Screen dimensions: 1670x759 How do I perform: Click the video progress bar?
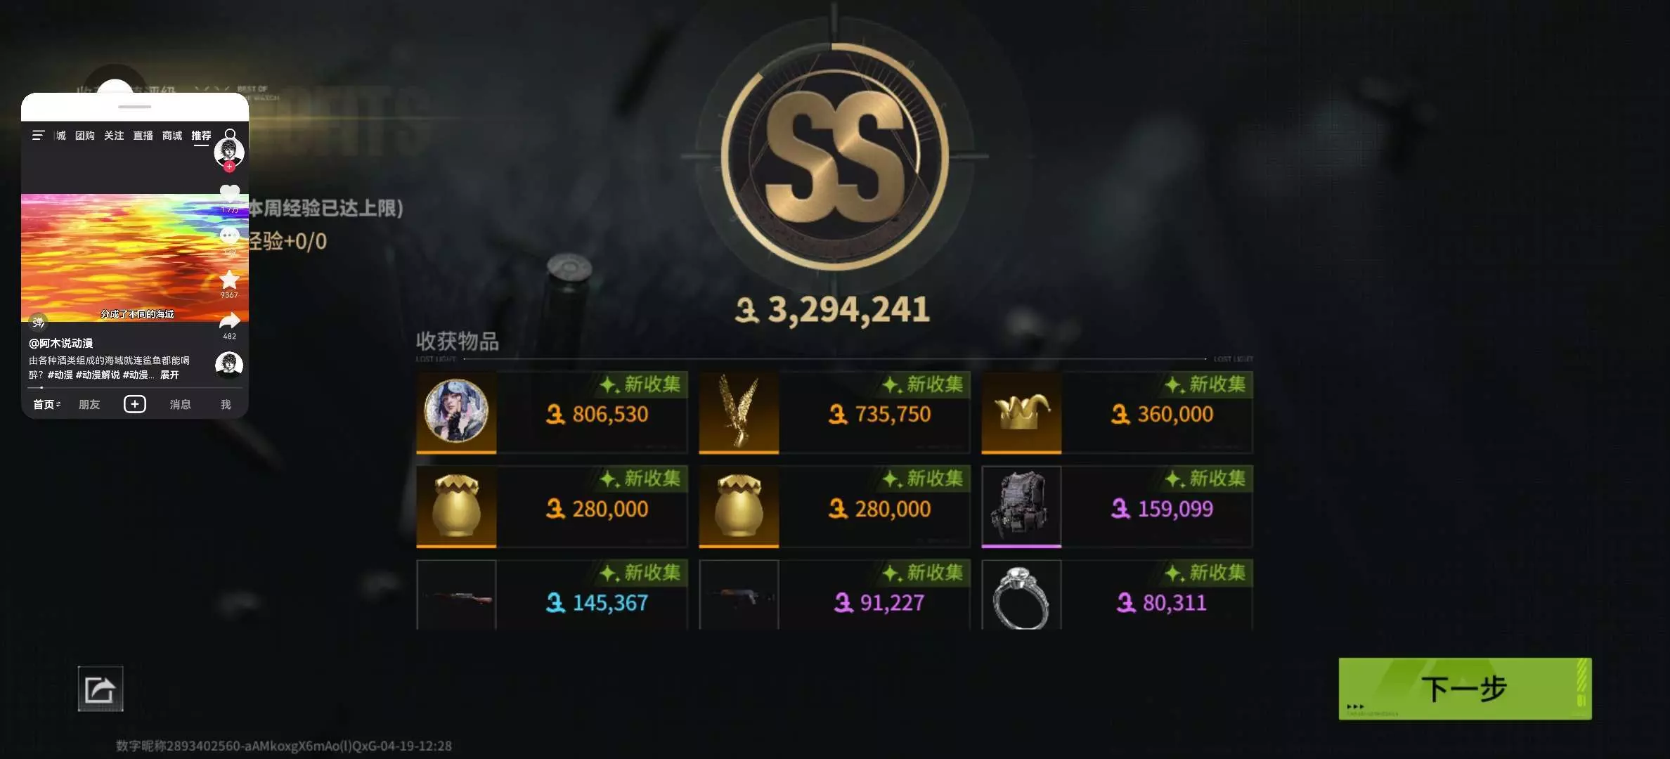coord(135,387)
